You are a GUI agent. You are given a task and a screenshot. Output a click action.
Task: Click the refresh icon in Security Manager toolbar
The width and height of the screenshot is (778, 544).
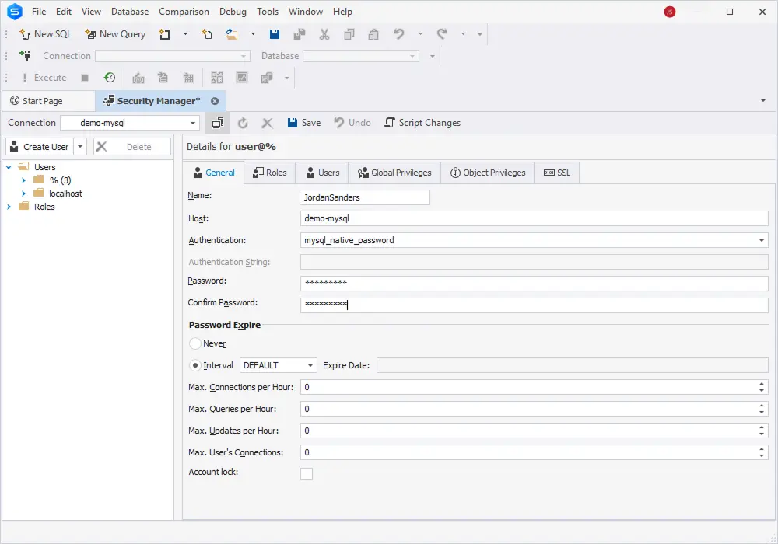243,123
